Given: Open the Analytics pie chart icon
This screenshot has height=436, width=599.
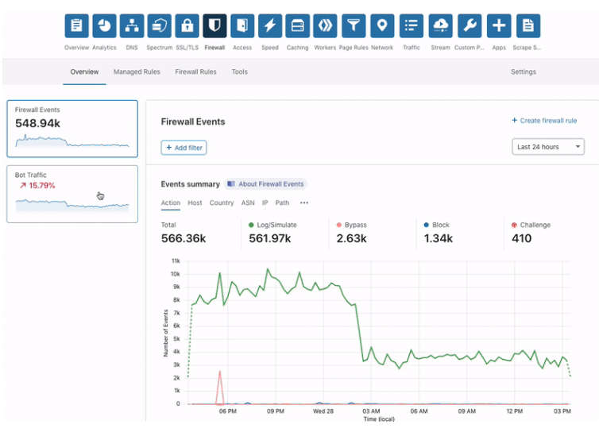Looking at the screenshot, I should click(x=104, y=25).
